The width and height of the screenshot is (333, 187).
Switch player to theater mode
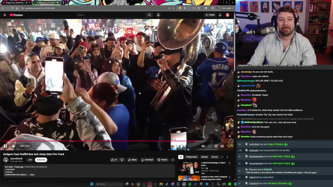point(222,146)
